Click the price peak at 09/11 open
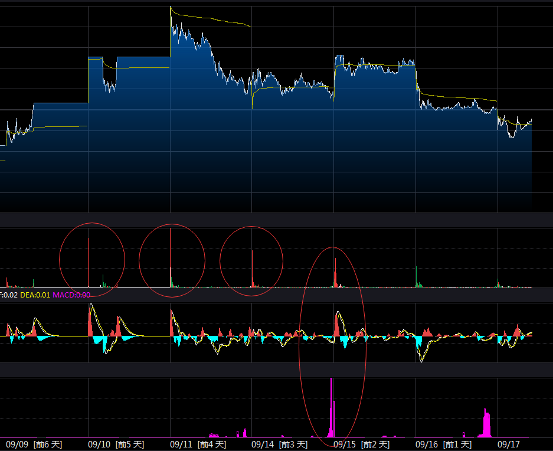This screenshot has width=553, height=451. [x=171, y=8]
